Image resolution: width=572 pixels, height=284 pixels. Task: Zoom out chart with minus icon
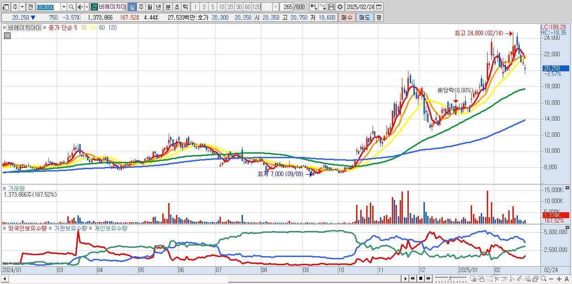pyautogui.click(x=551, y=279)
